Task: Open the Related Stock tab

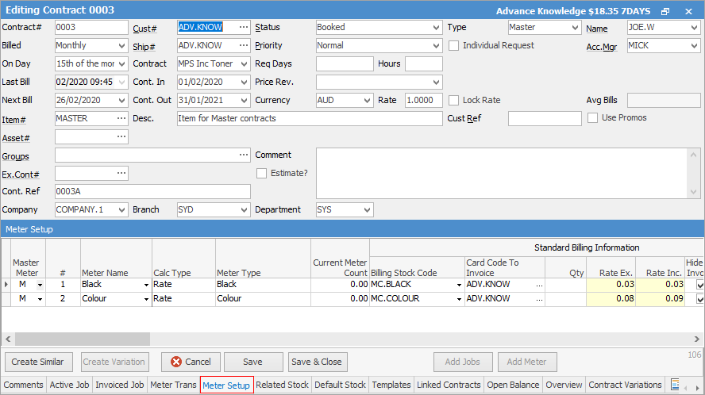Action: point(282,385)
